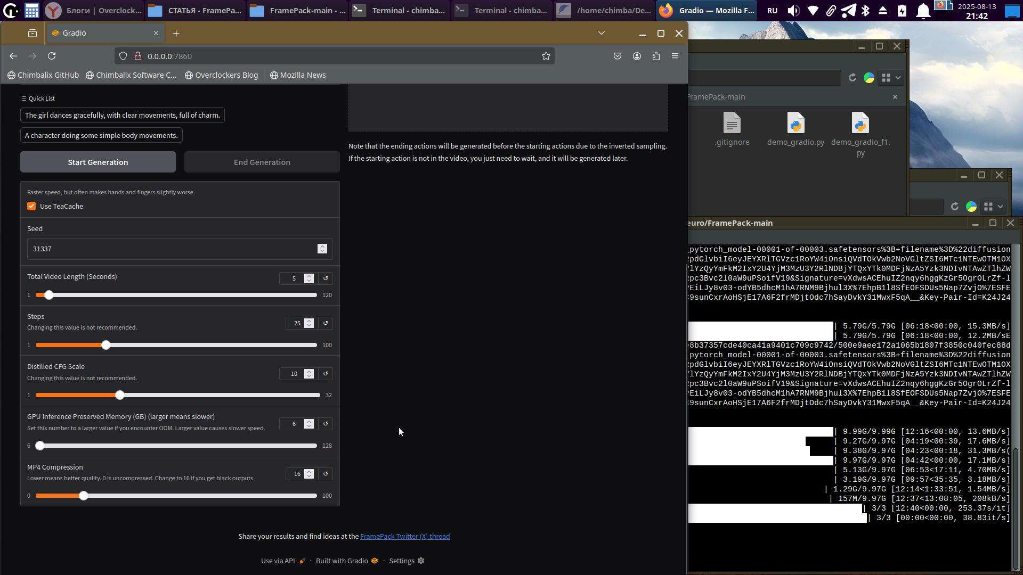Bookmark this page with star icon

[x=546, y=56]
